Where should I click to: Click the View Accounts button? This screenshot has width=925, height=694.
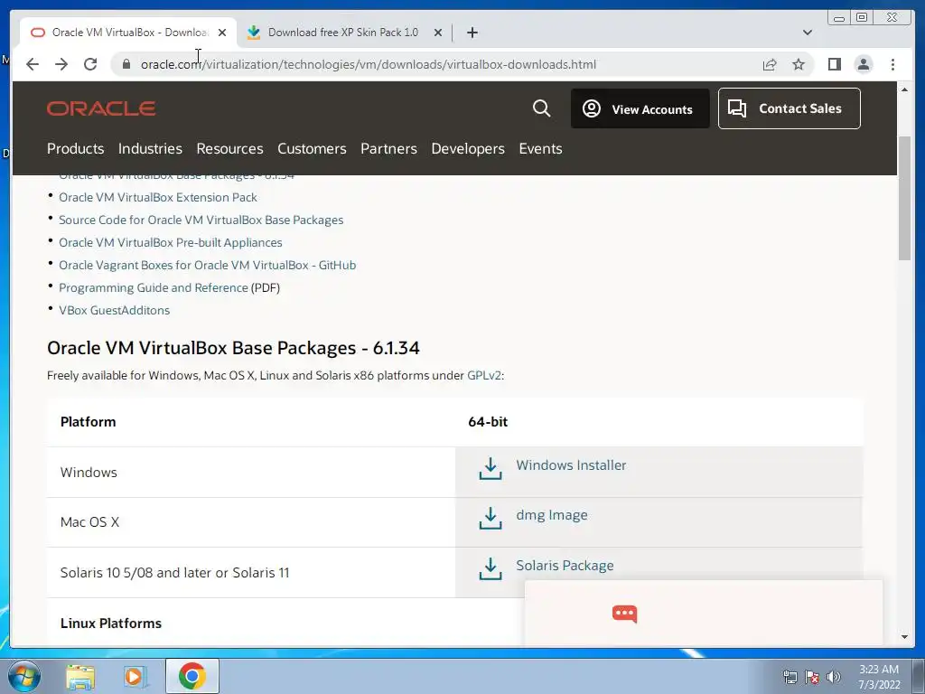640,108
